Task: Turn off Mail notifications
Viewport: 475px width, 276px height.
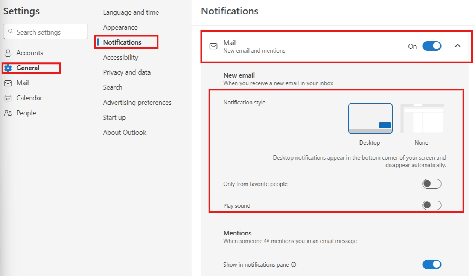Action: click(x=432, y=46)
